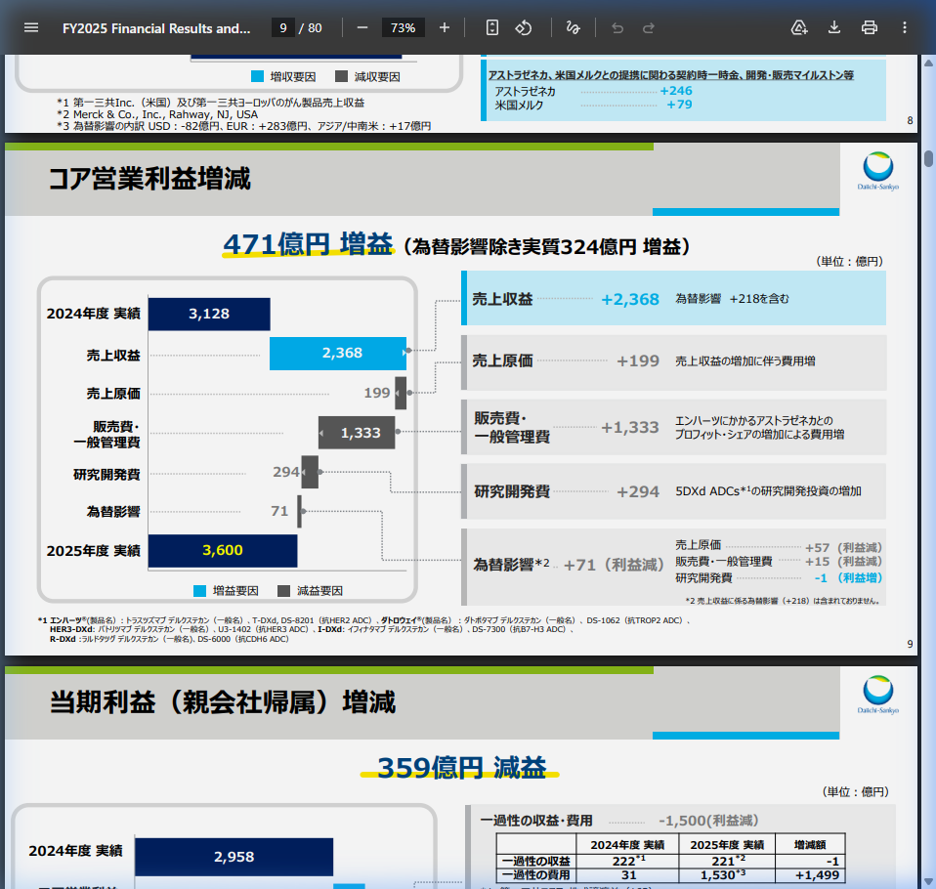Click the scrollbar up arrow

pos(928,63)
